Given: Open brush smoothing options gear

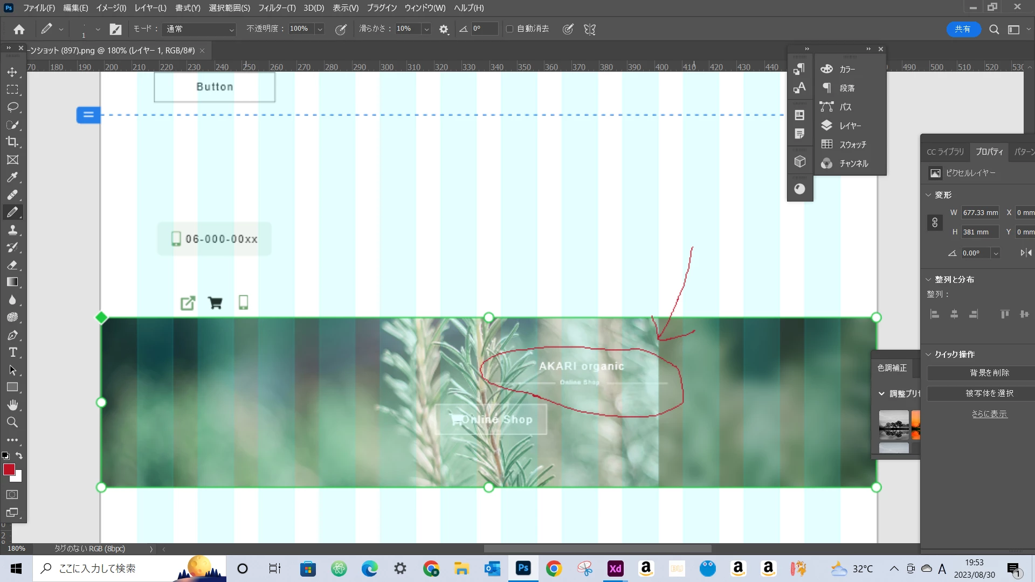Looking at the screenshot, I should tap(444, 29).
